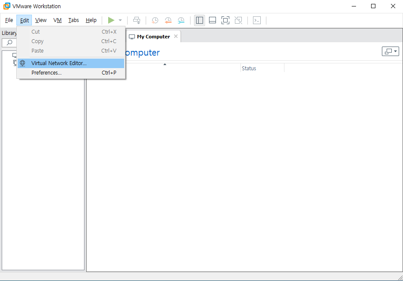Open the File menu

coord(9,20)
